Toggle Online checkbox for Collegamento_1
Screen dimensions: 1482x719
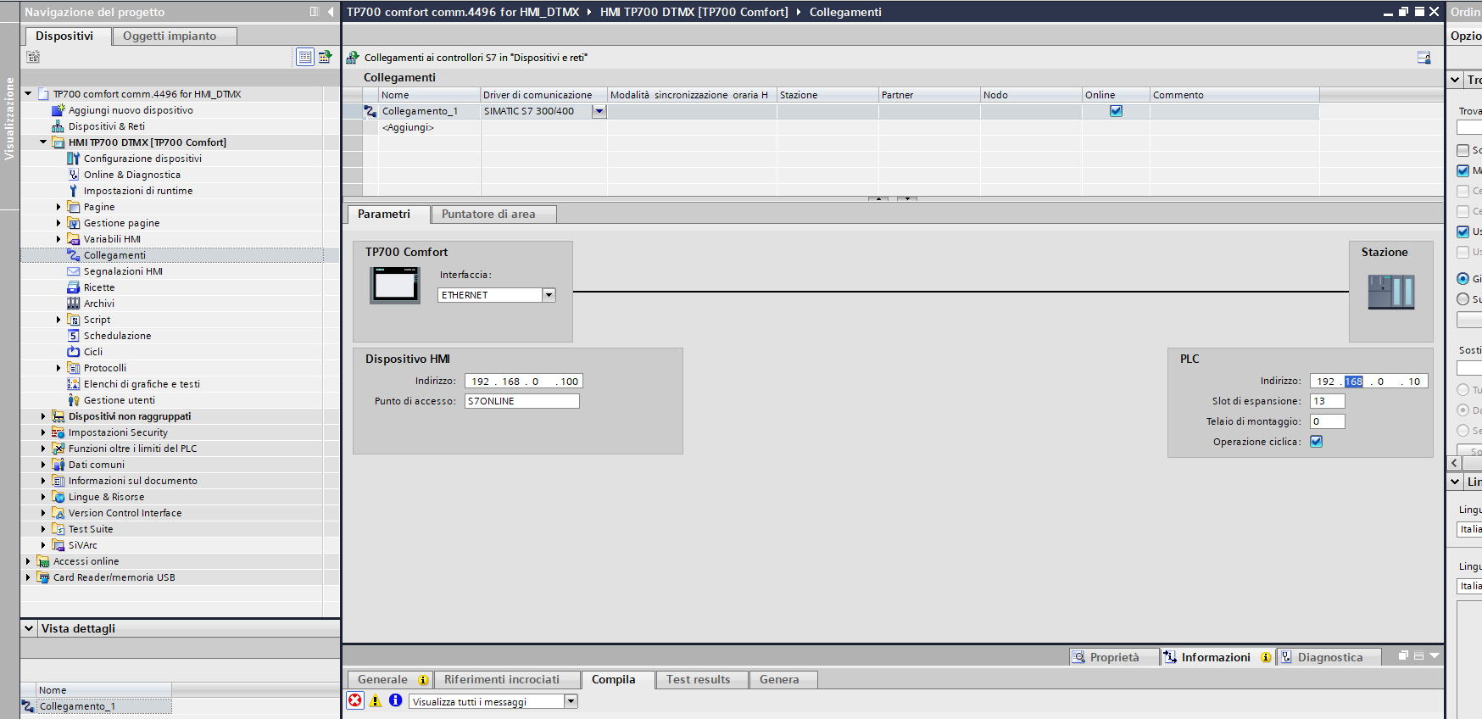click(x=1116, y=111)
